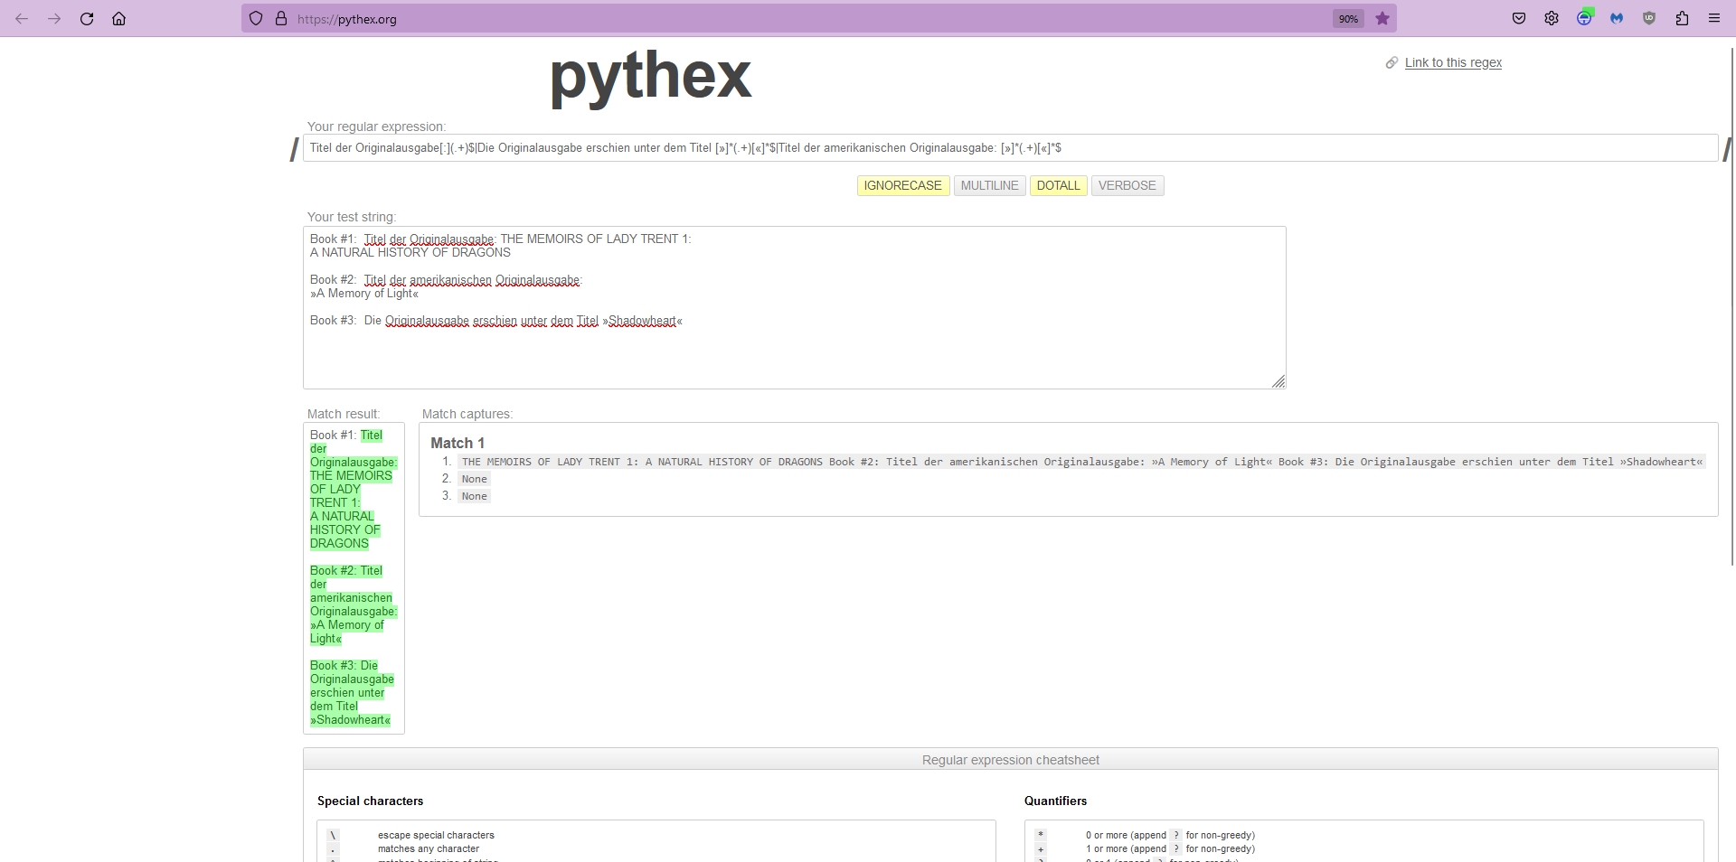Toggle the DOTALL flag off
The height and width of the screenshot is (862, 1736).
1058,186
